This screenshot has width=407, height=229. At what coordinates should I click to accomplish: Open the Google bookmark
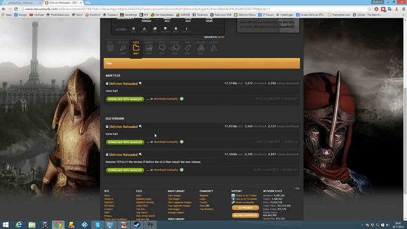point(20,15)
